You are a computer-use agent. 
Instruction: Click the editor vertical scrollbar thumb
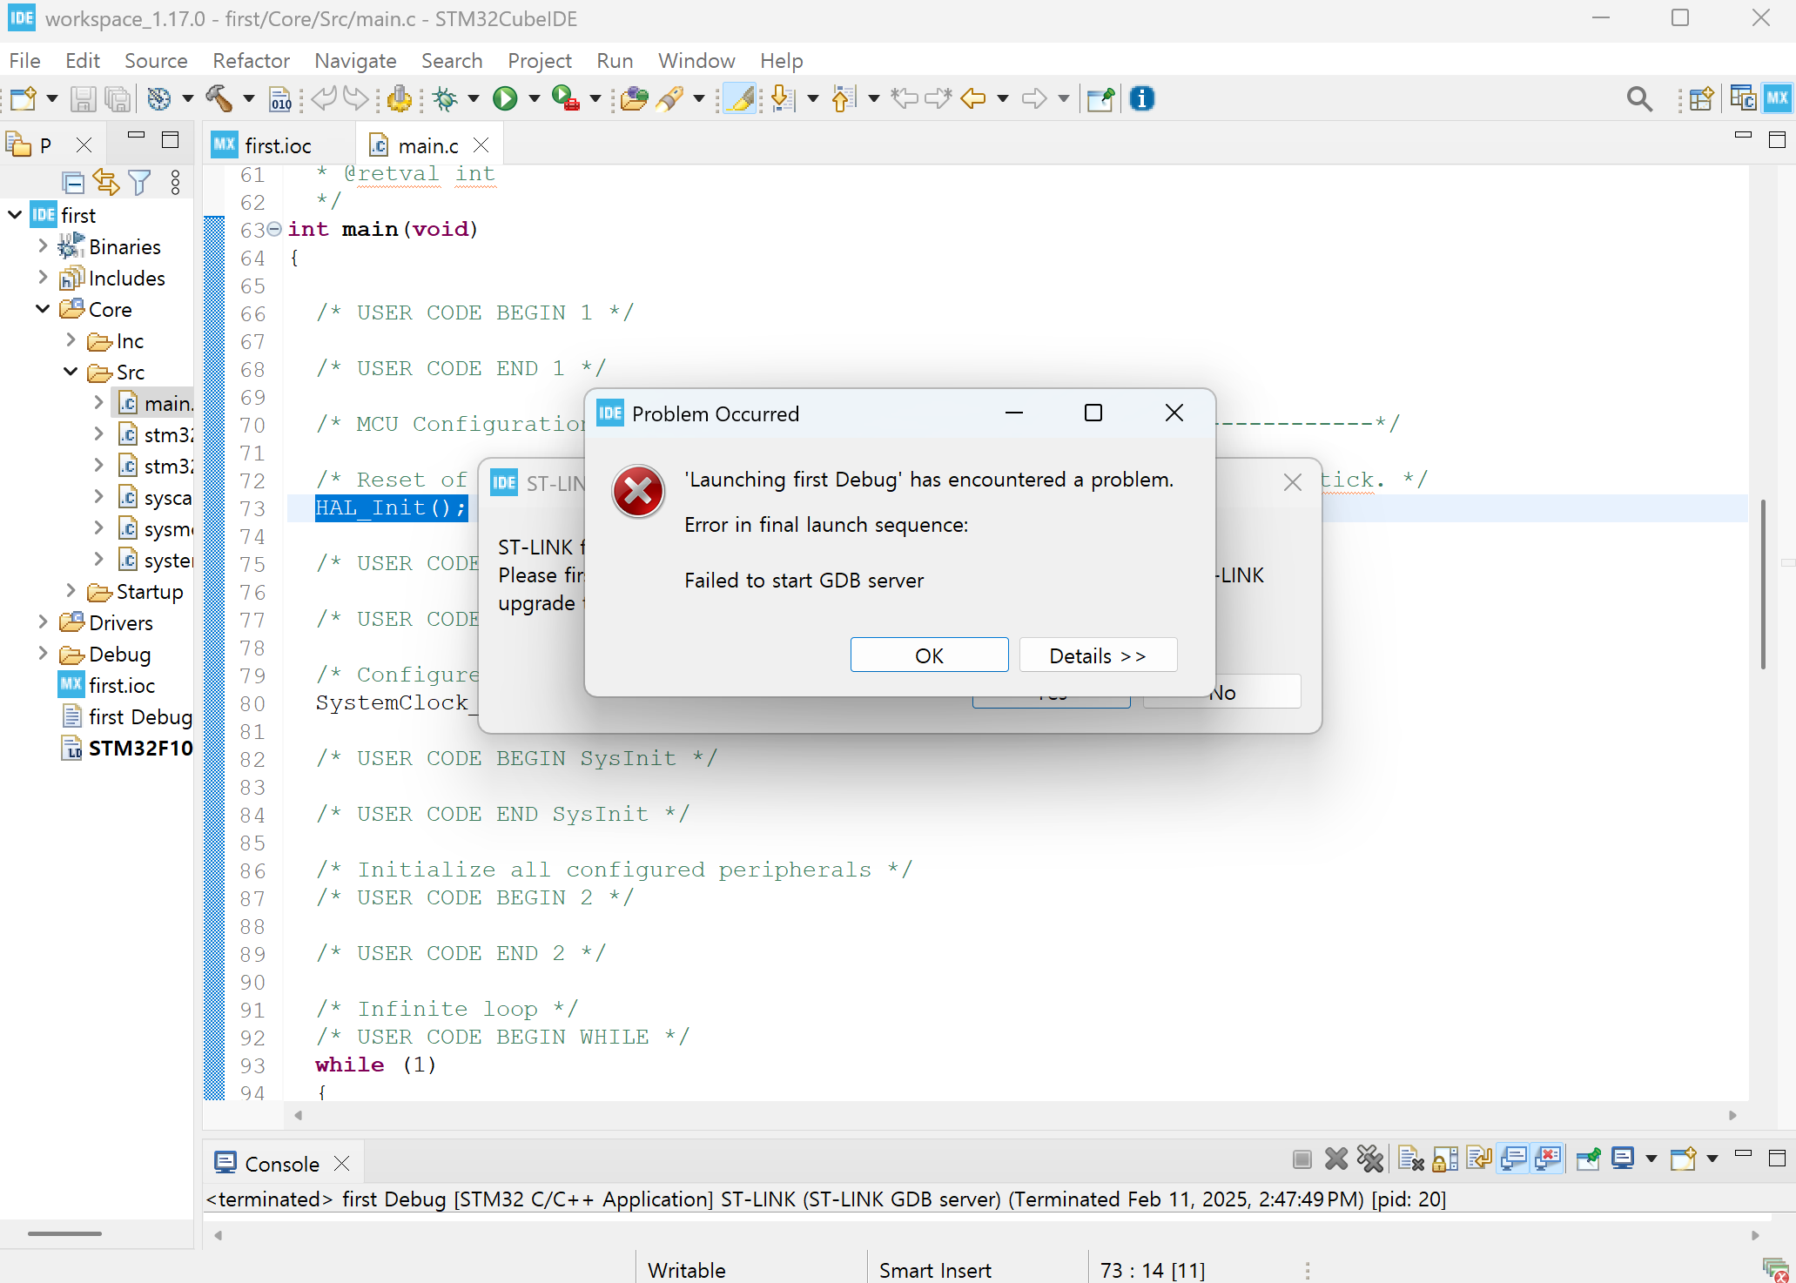[x=1764, y=583]
